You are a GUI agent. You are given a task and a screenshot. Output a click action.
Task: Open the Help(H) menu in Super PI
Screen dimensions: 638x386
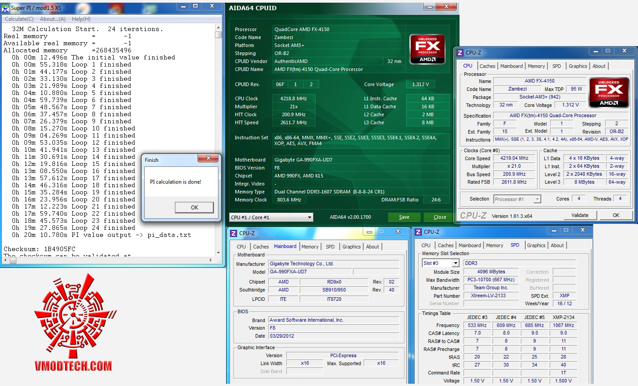pos(81,19)
